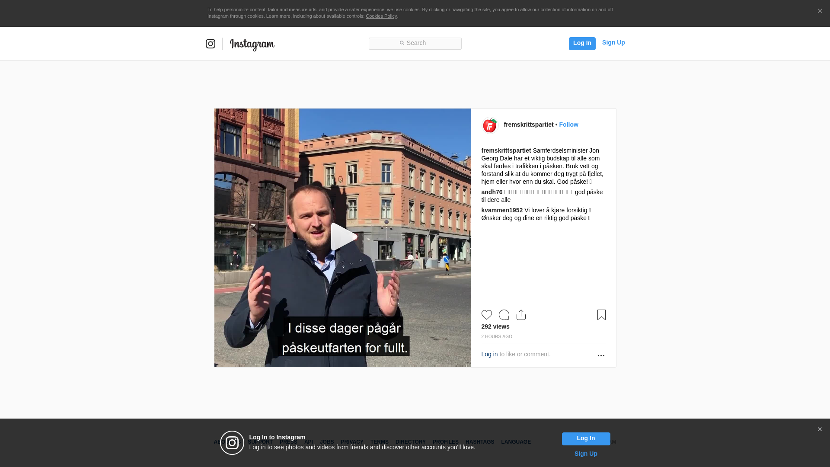Open DIRECTORY footer link

[x=410, y=442]
